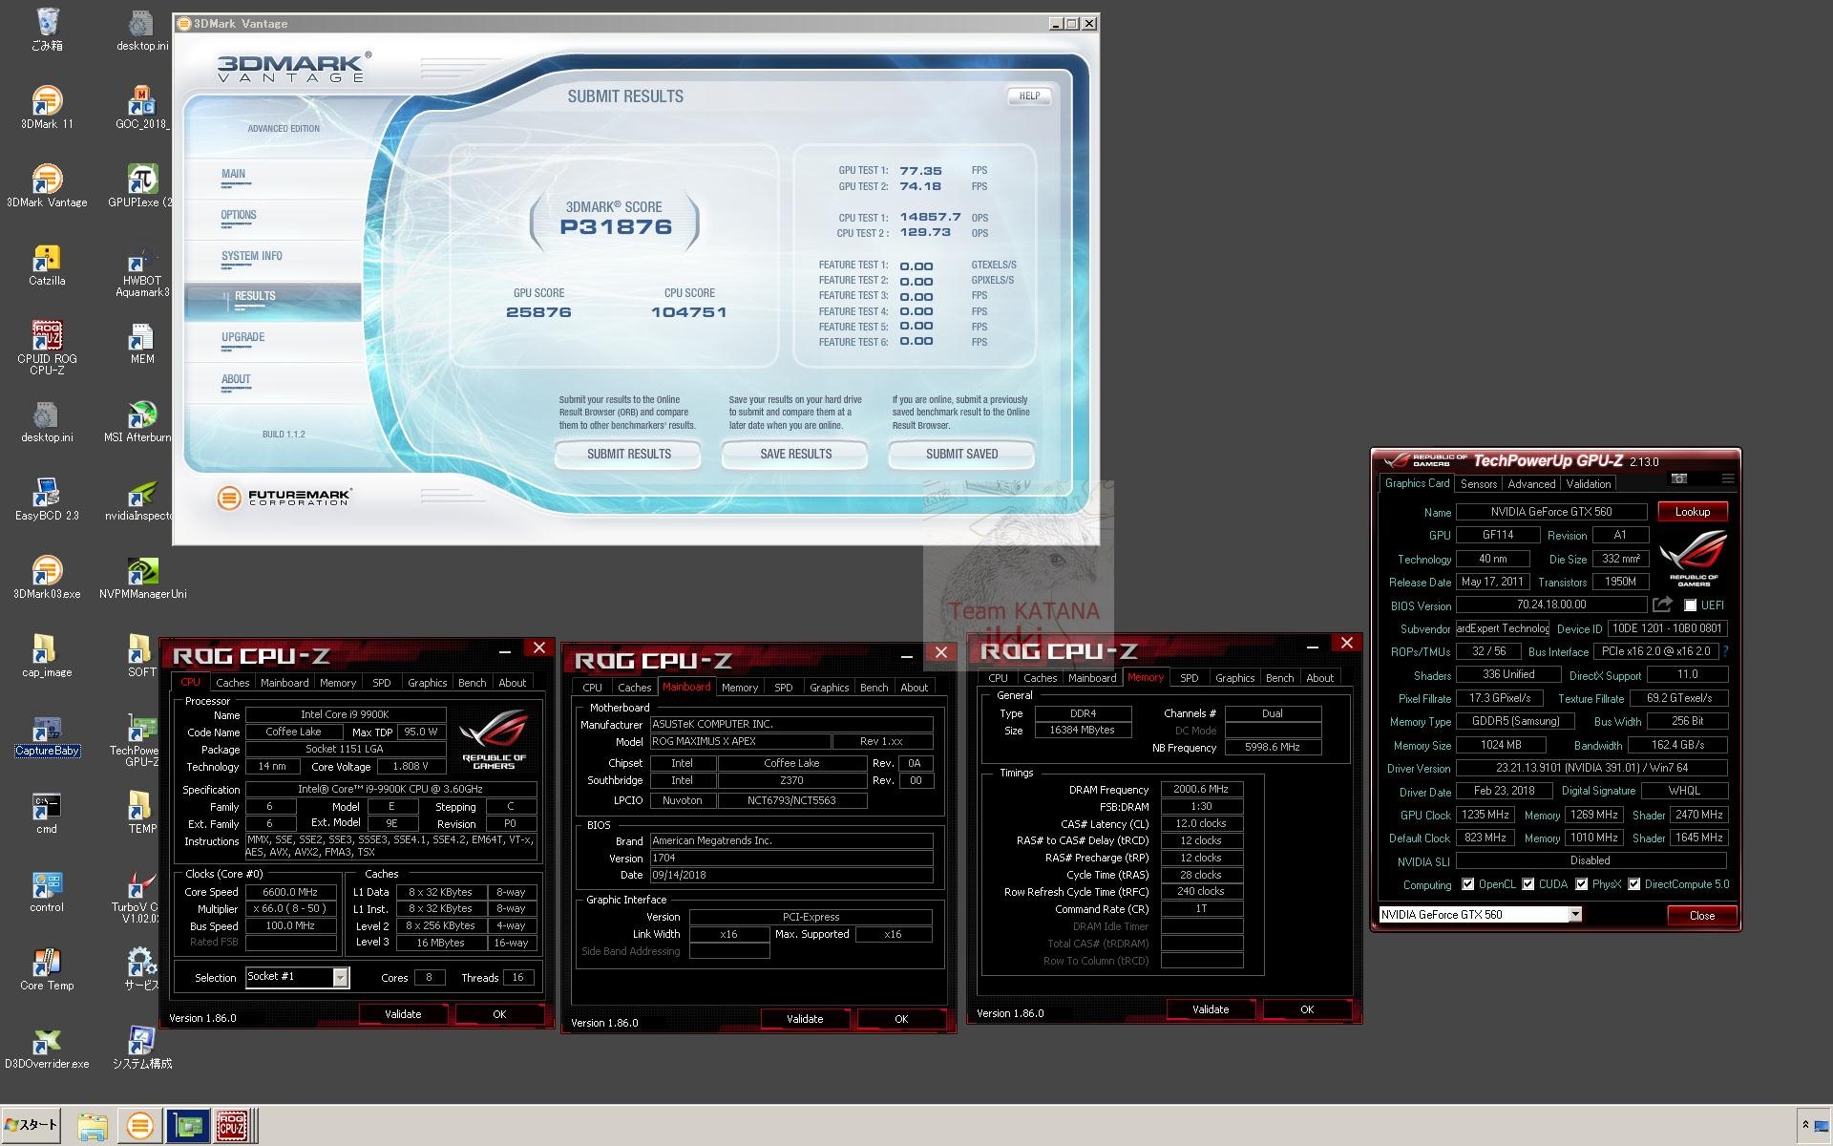This screenshot has width=1833, height=1146.
Task: Click OK in the CPU tab CPU-Z window
Action: coord(498,1014)
